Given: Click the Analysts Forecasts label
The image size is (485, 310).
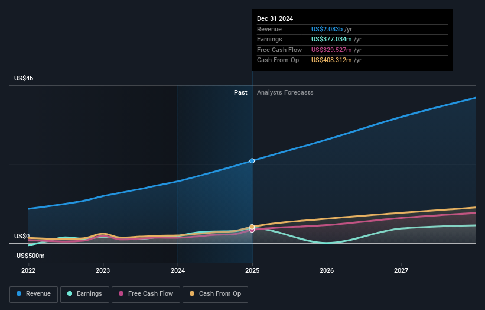Looking at the screenshot, I should coord(285,93).
